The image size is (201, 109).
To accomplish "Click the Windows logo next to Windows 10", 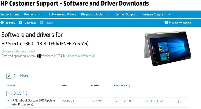I will click(x=39, y=56).
